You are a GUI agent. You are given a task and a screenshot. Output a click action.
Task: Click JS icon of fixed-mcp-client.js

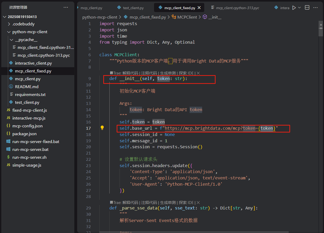coord(8,110)
